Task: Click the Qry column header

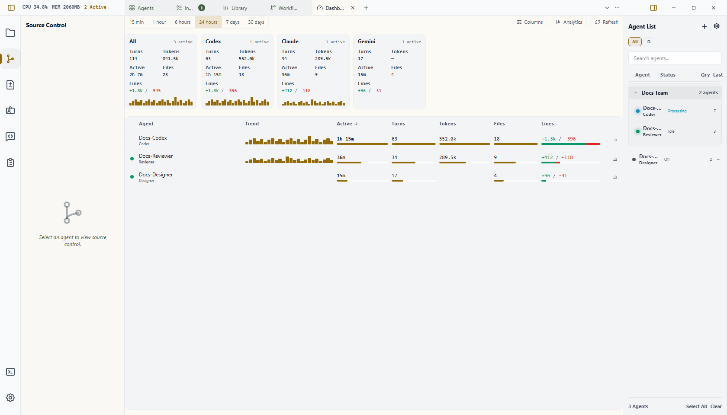Action: coord(705,75)
